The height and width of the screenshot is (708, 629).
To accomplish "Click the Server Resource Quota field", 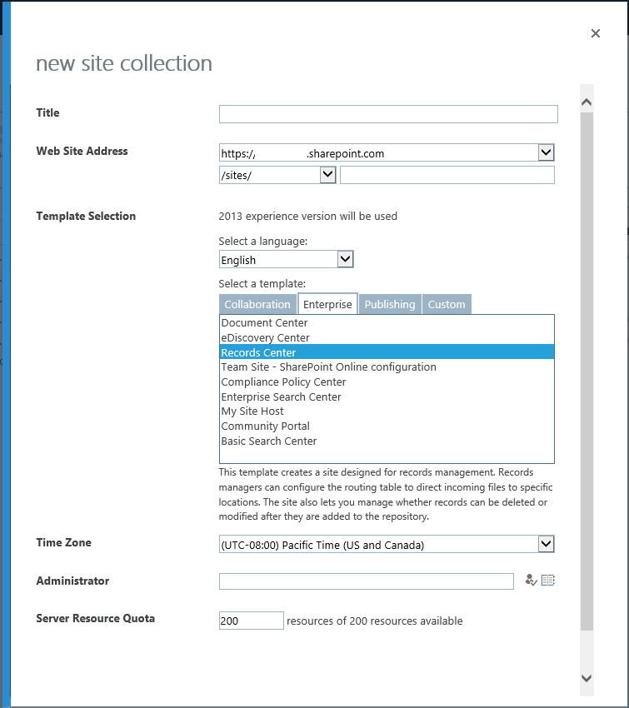I will click(x=252, y=621).
